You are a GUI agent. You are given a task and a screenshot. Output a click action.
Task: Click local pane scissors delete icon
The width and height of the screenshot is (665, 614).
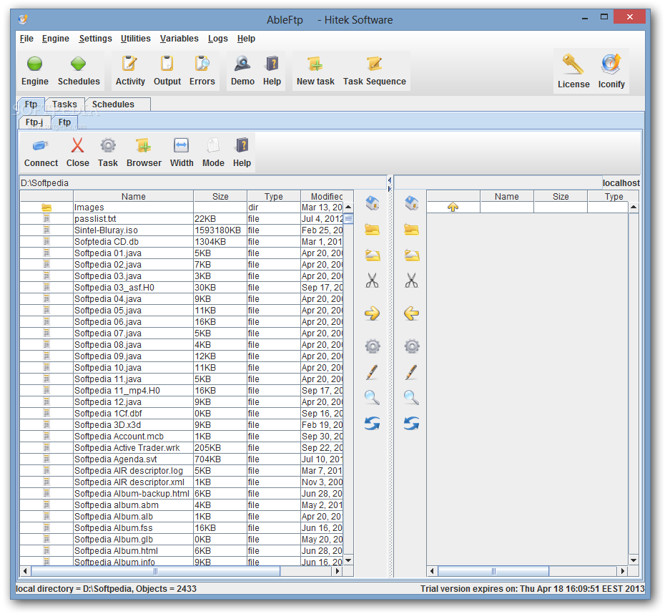click(372, 281)
